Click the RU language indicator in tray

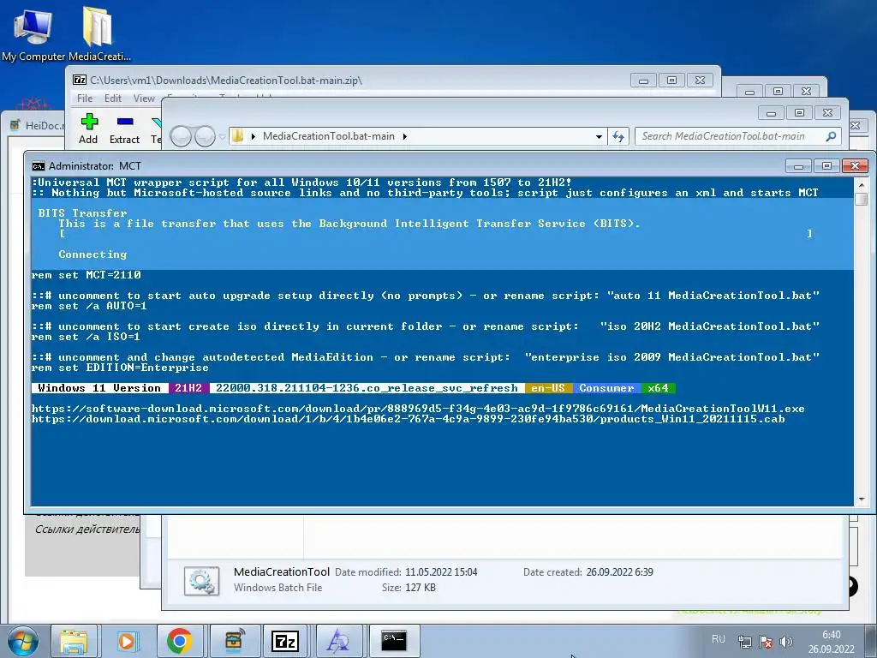(719, 639)
